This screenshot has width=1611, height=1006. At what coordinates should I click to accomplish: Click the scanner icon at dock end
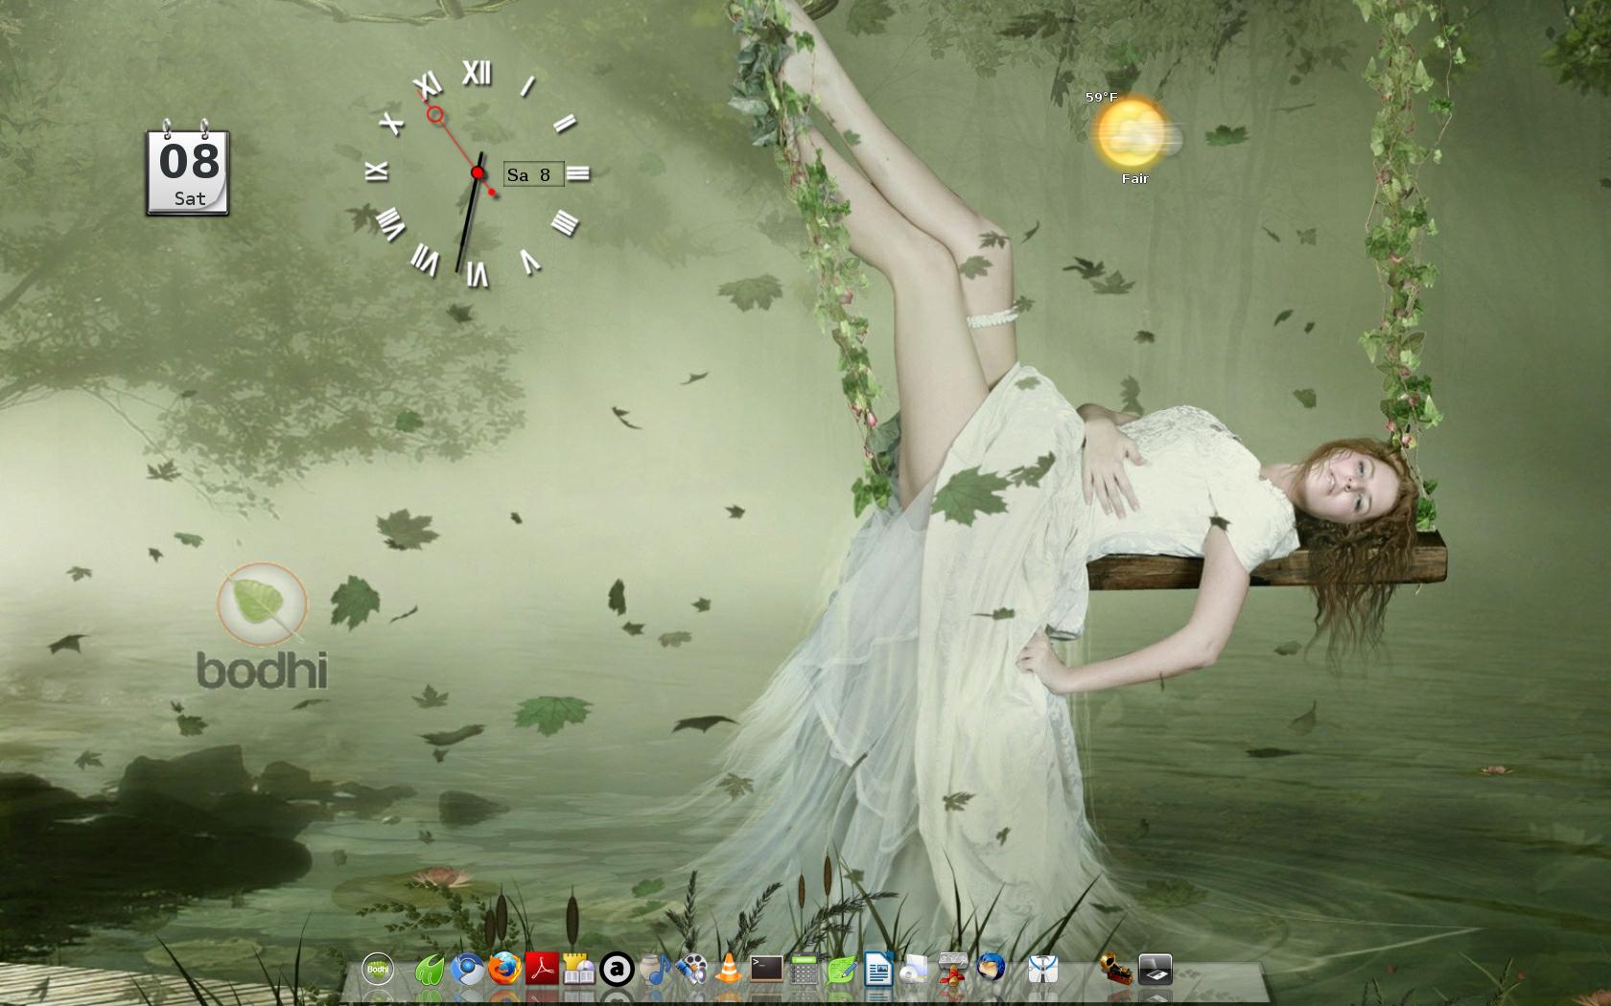click(x=1155, y=970)
